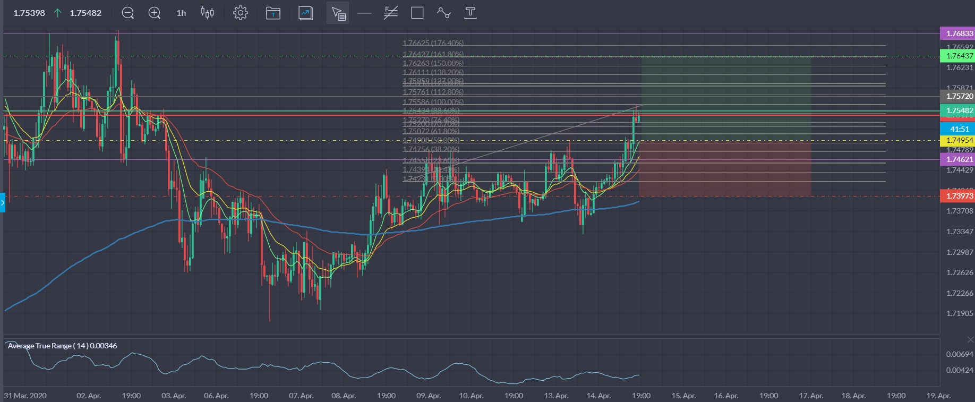This screenshot has width=975, height=402.
Task: Click the 1.76625 (176.40%) Fibonacci level label
Action: (x=433, y=43)
